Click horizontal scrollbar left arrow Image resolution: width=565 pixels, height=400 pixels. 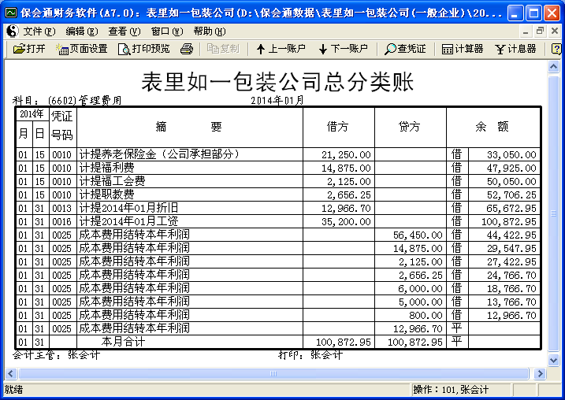coord(10,373)
